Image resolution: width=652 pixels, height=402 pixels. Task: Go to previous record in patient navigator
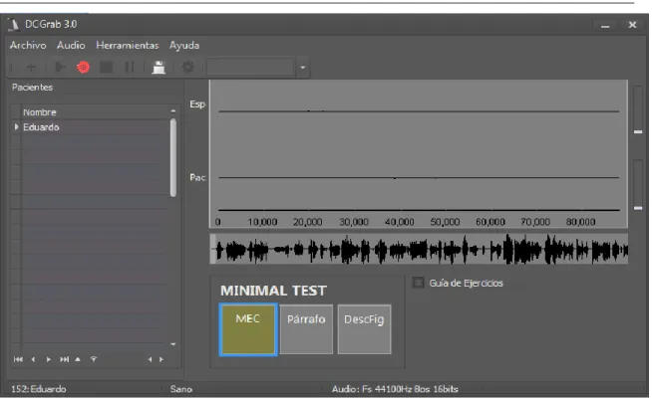(33, 359)
